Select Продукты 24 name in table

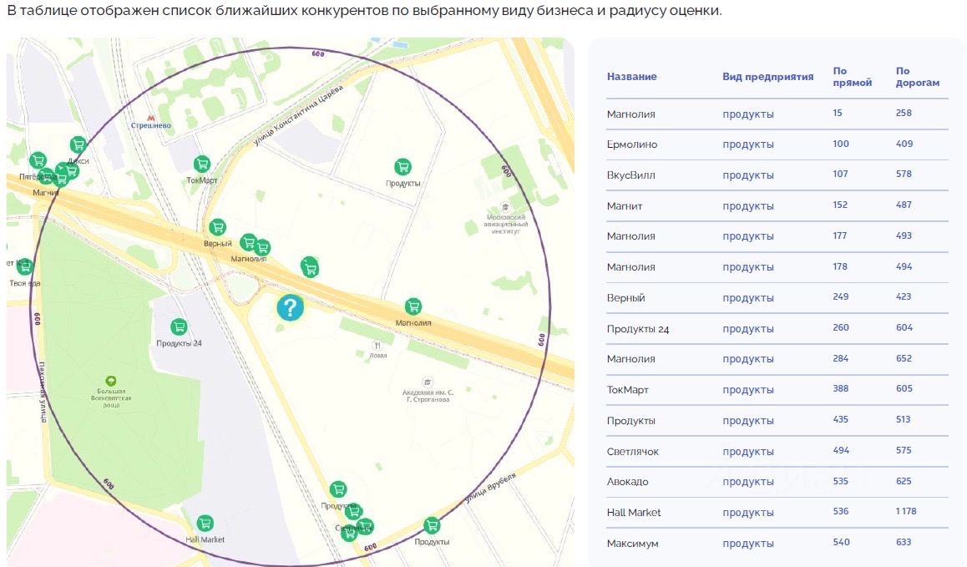638,329
